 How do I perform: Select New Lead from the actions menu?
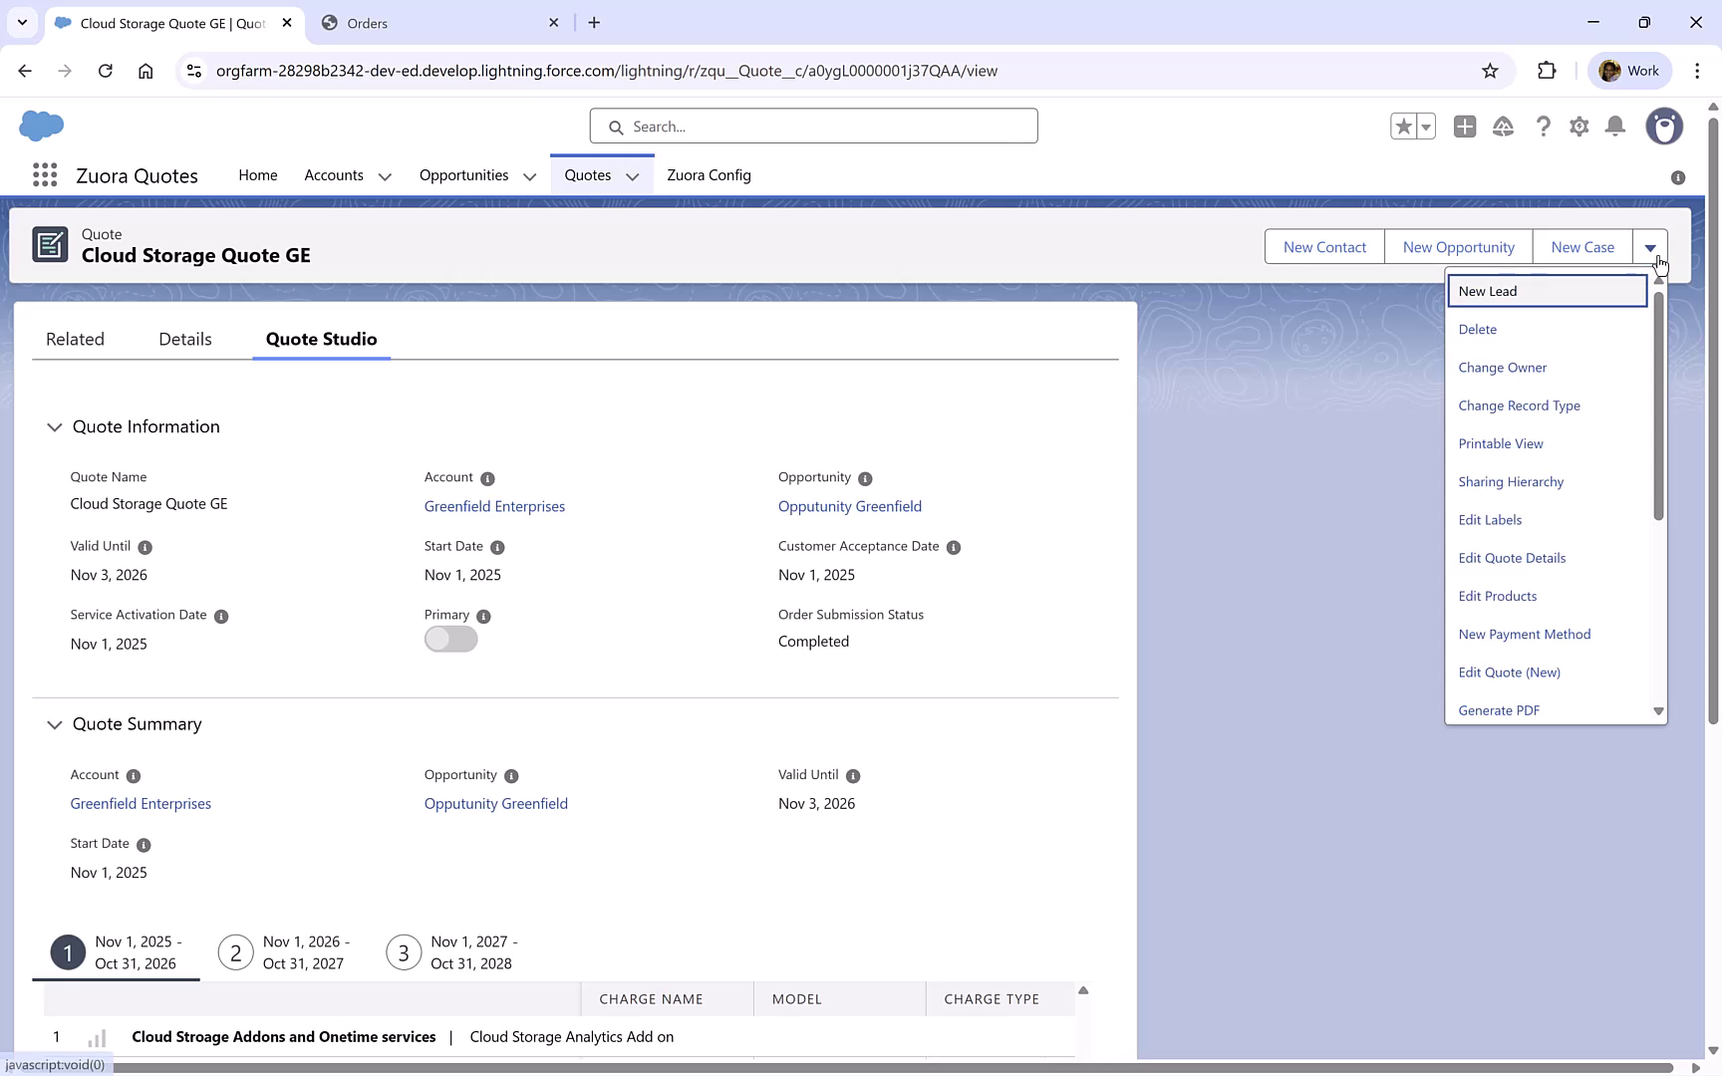(1488, 291)
